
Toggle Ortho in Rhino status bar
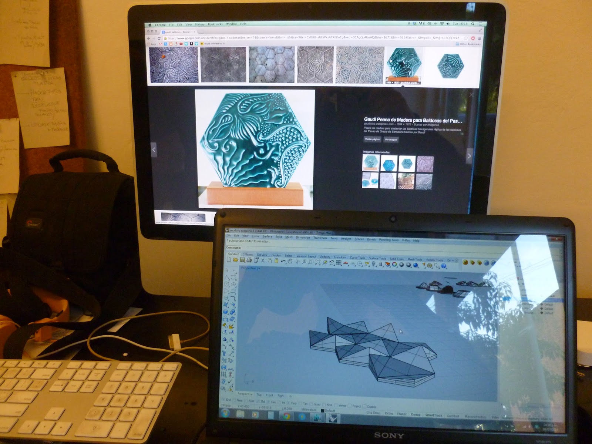pyautogui.click(x=389, y=413)
